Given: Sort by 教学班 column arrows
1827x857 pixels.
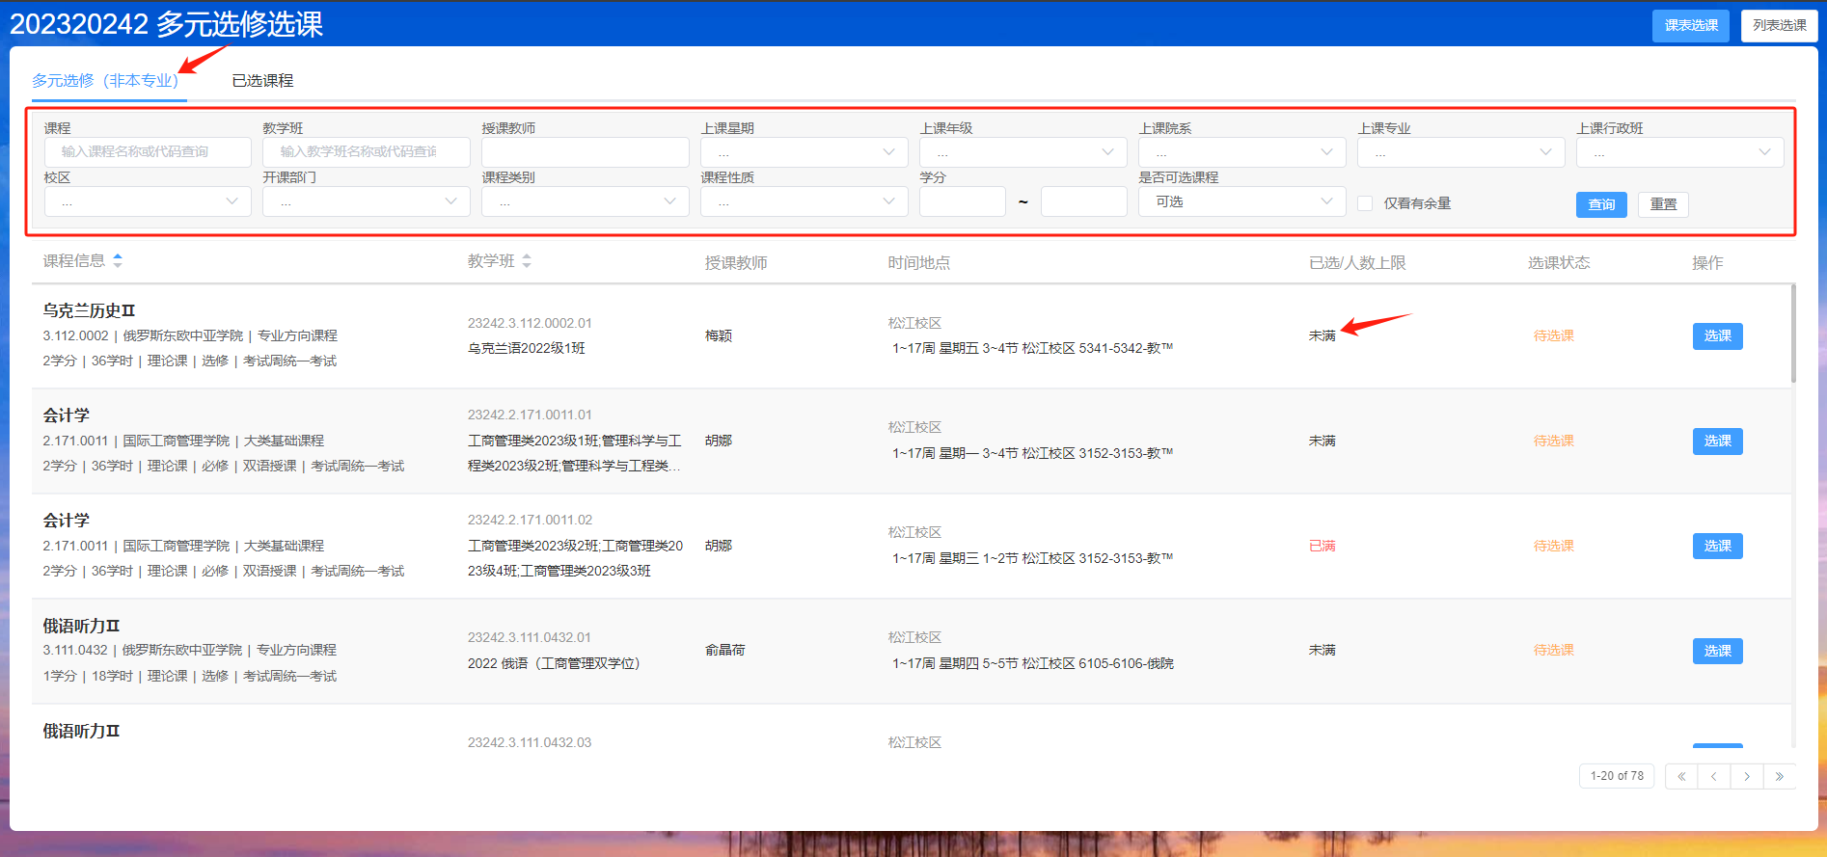Looking at the screenshot, I should click(x=527, y=261).
